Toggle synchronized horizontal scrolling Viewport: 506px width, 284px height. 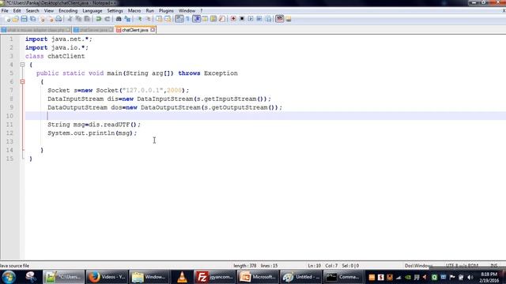click(168, 19)
